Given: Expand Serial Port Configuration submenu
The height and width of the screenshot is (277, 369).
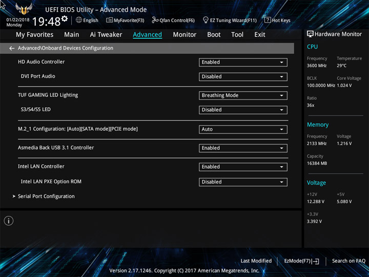Looking at the screenshot, I should 46,196.
